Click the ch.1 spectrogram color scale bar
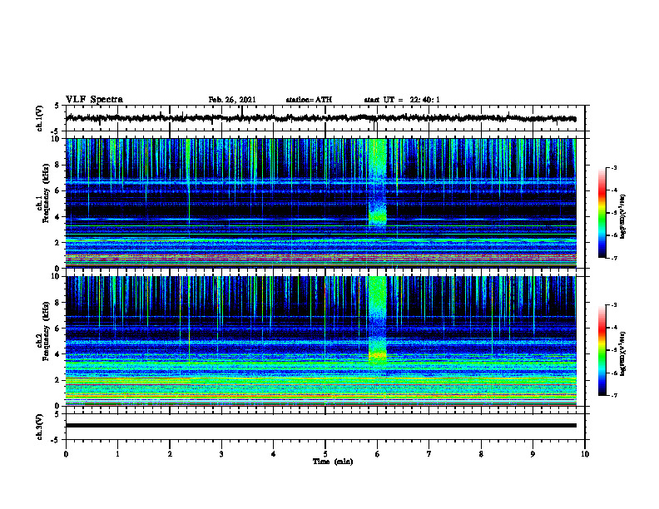659x509 pixels. (x=602, y=213)
